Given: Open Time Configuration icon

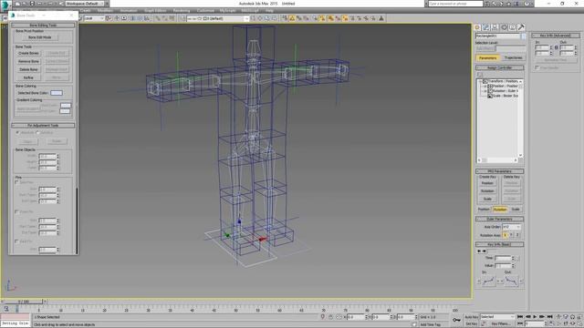Looking at the screenshot, I should 551,324.
